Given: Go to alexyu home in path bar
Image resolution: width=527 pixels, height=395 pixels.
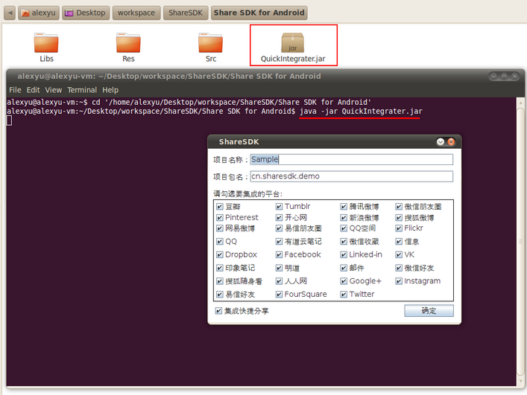Looking at the screenshot, I should coord(39,13).
